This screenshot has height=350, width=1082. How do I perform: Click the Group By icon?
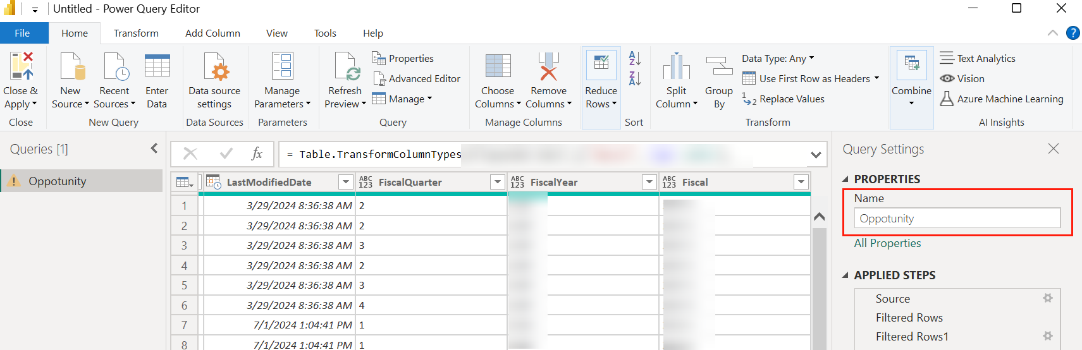719,68
